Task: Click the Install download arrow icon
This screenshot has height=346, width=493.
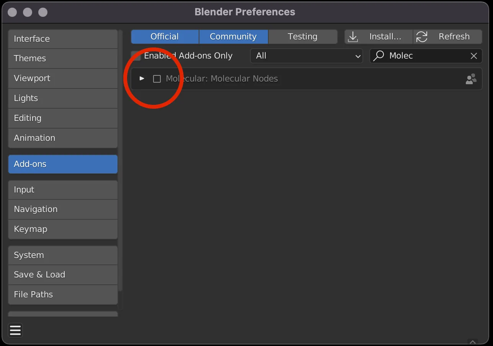Action: 353,37
